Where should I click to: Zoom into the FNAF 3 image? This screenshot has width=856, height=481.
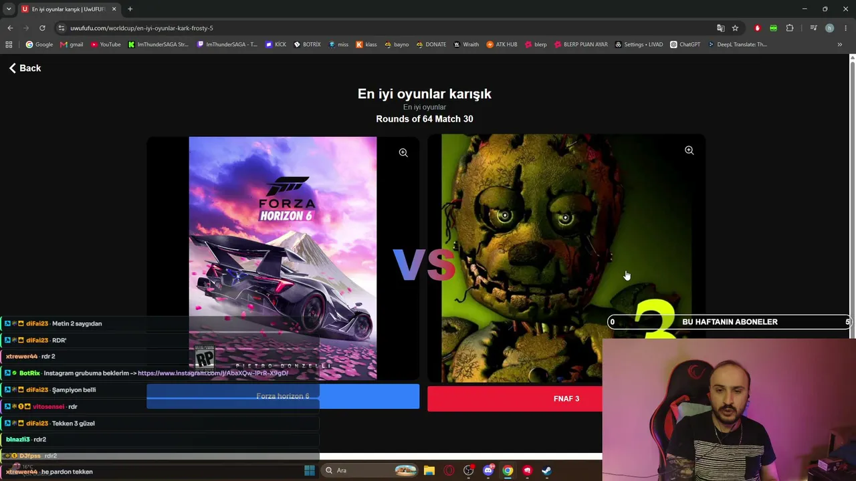pos(689,151)
